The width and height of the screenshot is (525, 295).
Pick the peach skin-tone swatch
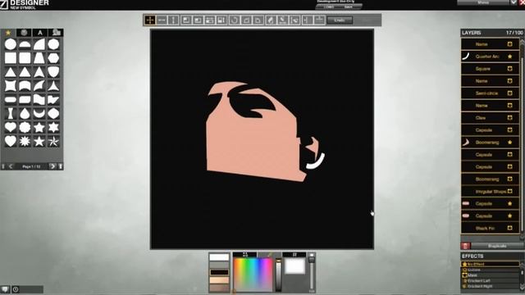(219, 280)
